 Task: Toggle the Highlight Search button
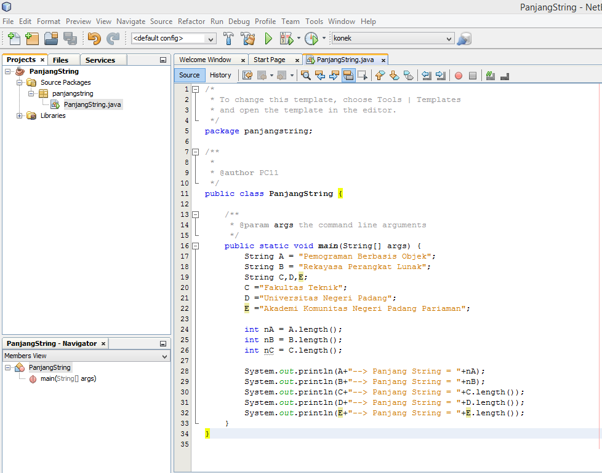click(348, 76)
